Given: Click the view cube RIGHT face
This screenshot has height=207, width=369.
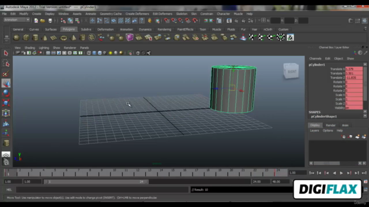Looking at the screenshot, I should point(291,71).
